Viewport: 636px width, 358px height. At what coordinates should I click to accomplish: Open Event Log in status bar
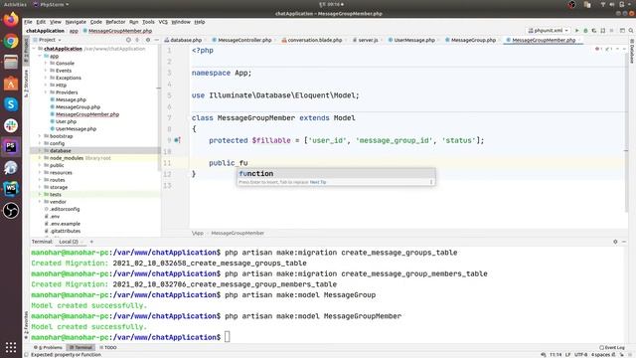[x=612, y=347]
